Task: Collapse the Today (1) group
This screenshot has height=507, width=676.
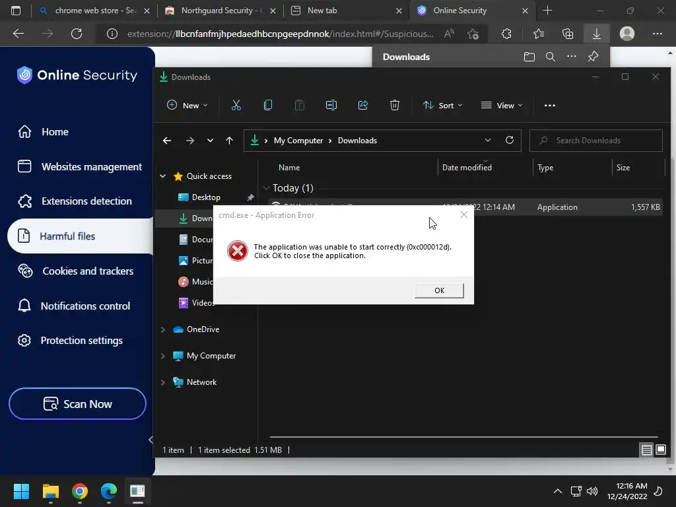Action: pos(266,188)
